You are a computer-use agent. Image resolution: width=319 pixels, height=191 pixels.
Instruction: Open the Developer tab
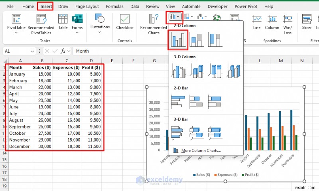(217, 6)
